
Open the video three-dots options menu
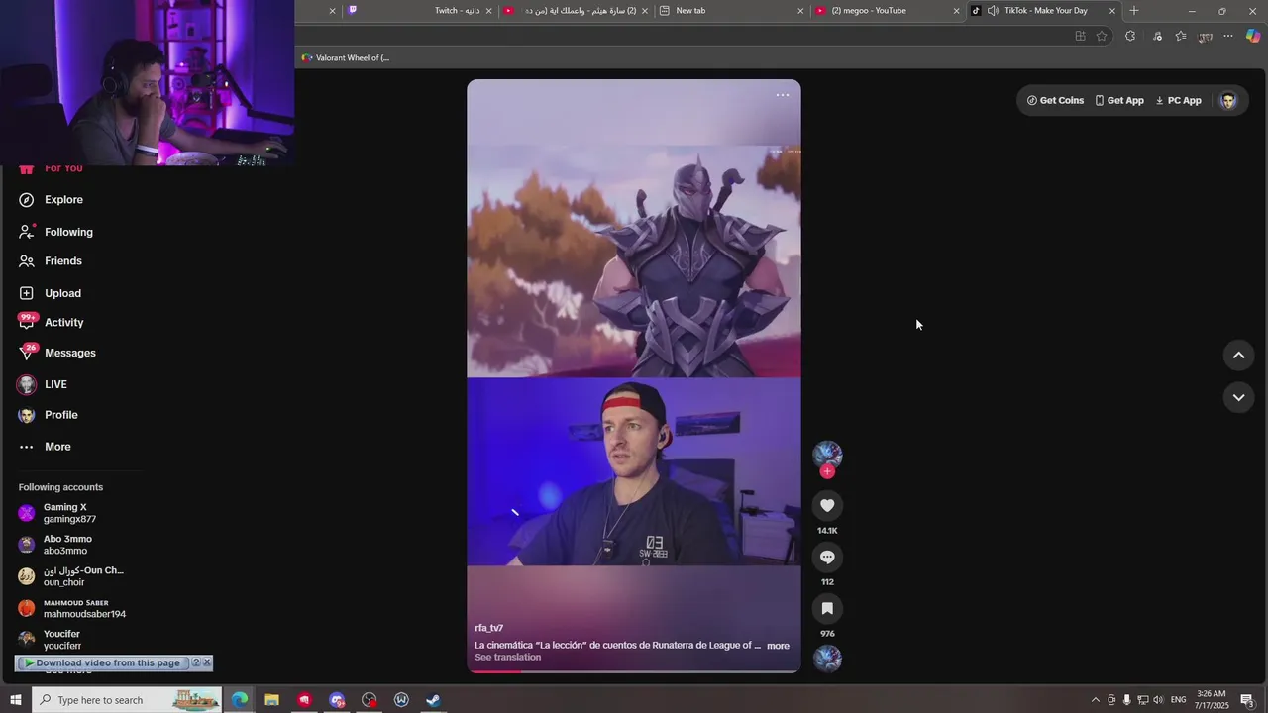pos(783,95)
